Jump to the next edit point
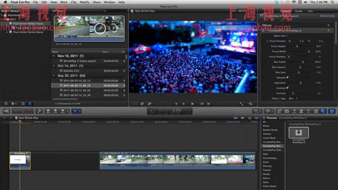 point(209,104)
